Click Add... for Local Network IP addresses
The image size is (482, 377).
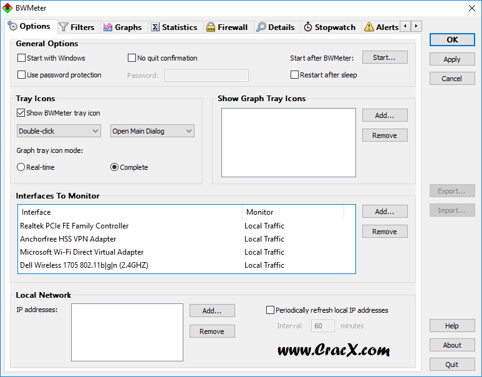tap(212, 311)
